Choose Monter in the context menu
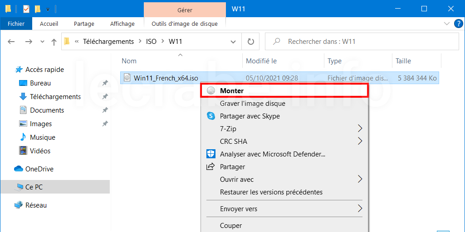Screen dimensions: 465x232 [x=284, y=90]
